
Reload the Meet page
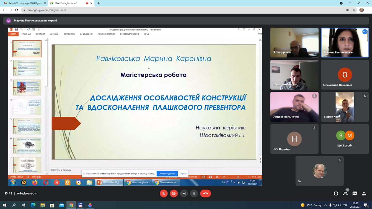(x=17, y=10)
